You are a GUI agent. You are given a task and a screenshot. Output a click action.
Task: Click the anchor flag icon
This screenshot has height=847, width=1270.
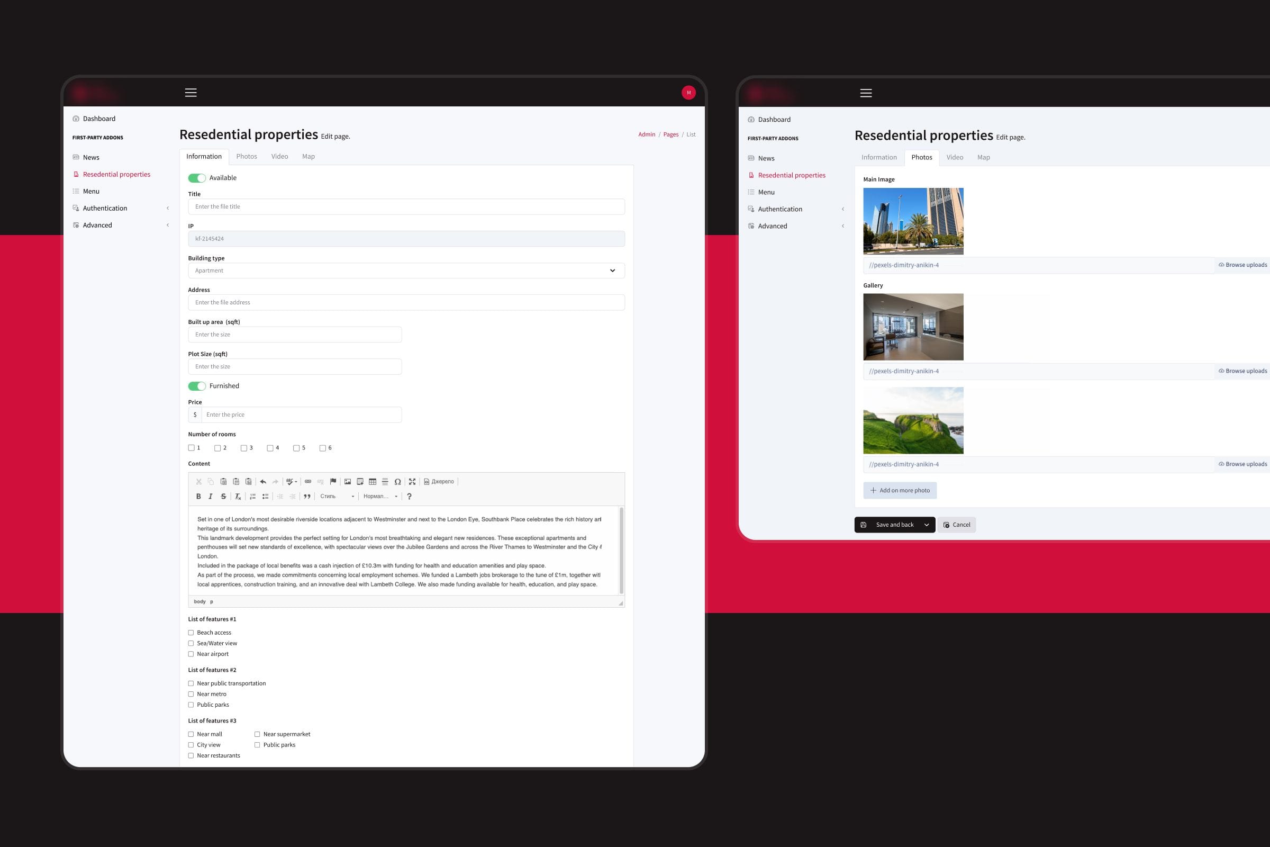(x=333, y=482)
